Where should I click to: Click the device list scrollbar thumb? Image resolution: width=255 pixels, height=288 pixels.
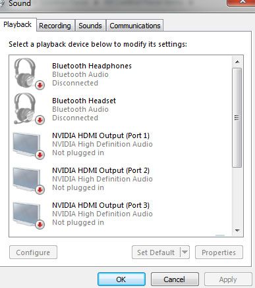237,118
